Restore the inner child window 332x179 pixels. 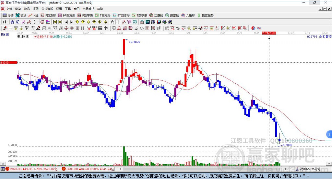[x=325, y=9]
